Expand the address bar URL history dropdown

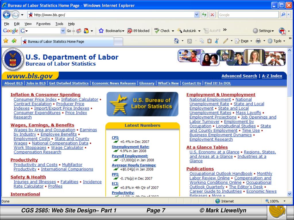coord(196,15)
